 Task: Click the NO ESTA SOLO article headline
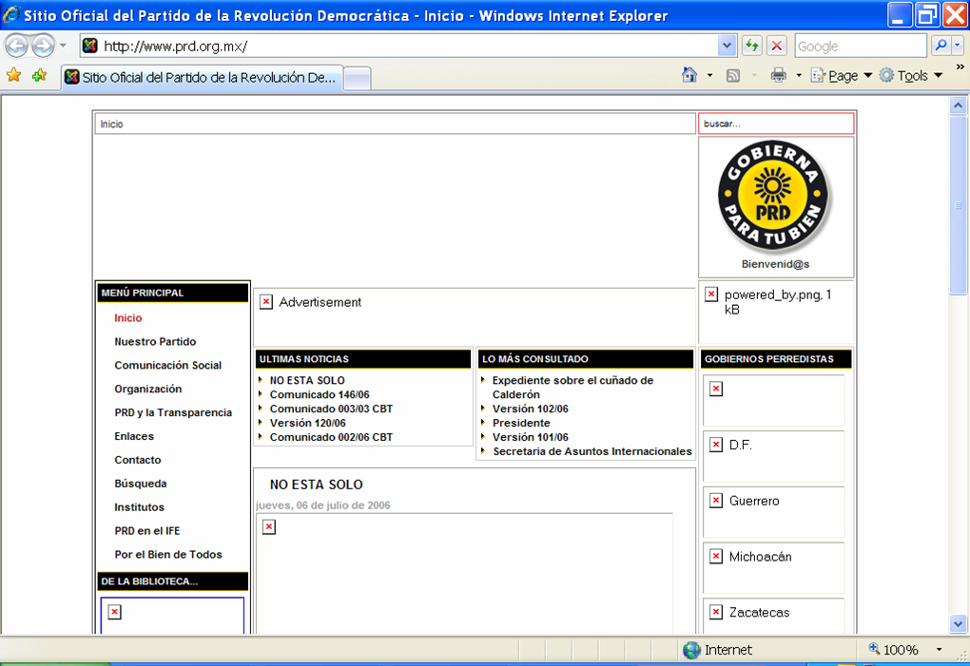(x=316, y=485)
